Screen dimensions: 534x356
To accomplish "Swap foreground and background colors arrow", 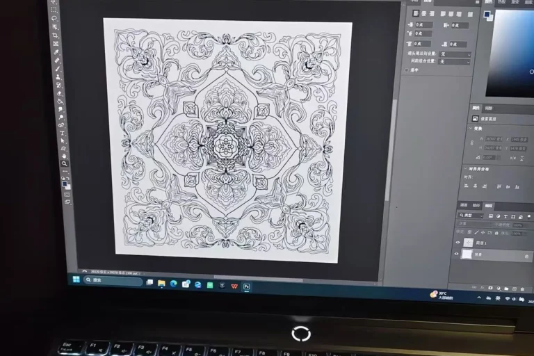I will (68, 178).
